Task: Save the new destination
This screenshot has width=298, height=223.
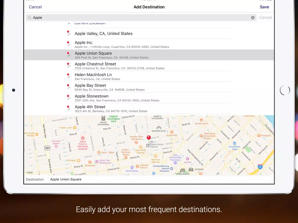Action: tap(264, 7)
